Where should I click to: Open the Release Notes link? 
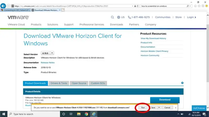tap(48, 62)
